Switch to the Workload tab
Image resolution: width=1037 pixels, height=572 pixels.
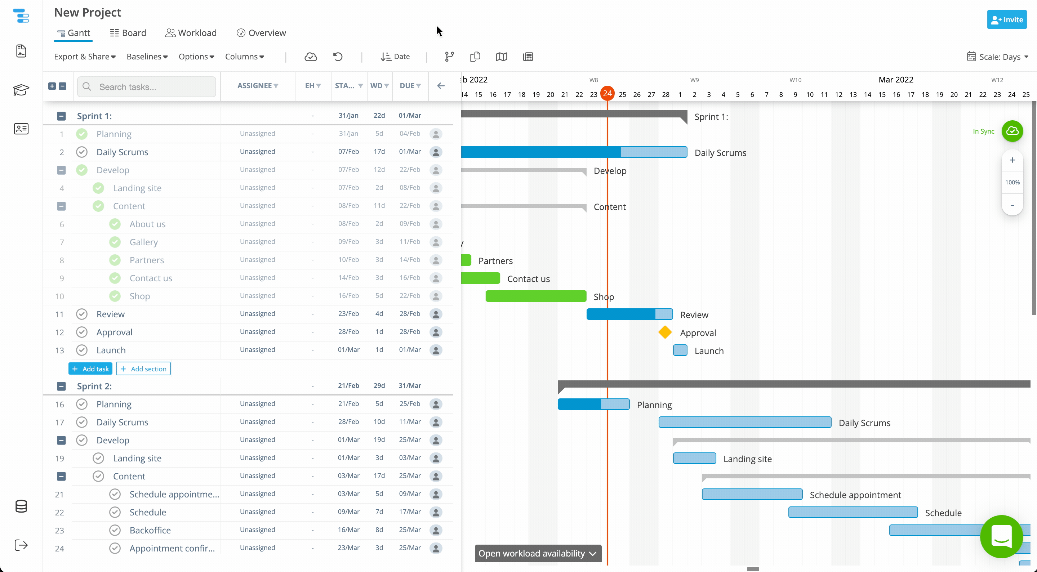[191, 33]
